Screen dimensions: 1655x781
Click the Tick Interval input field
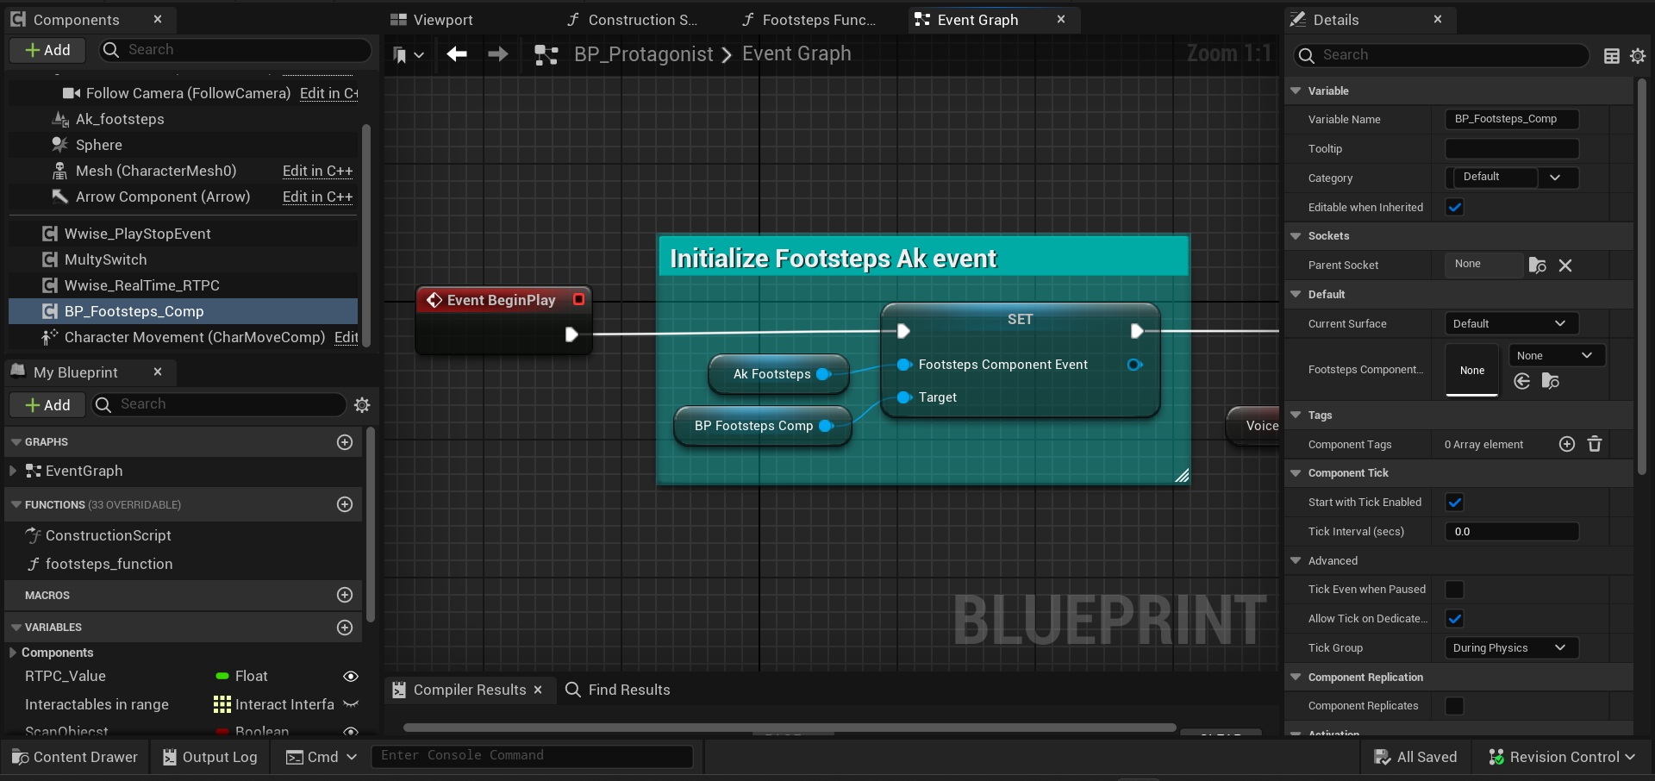tap(1511, 532)
